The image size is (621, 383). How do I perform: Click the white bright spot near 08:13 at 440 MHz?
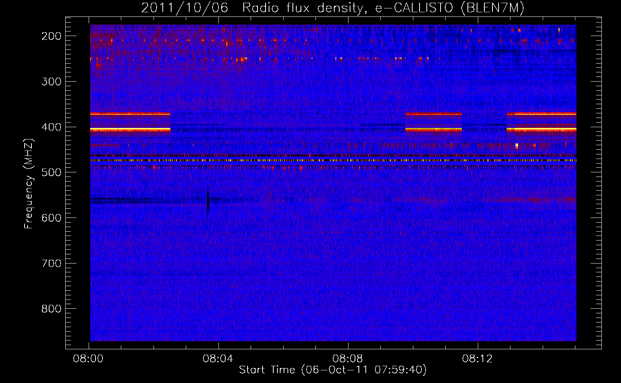517,146
